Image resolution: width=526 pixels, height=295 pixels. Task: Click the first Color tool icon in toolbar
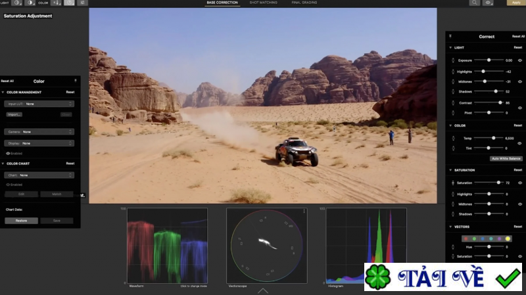[x=55, y=3]
